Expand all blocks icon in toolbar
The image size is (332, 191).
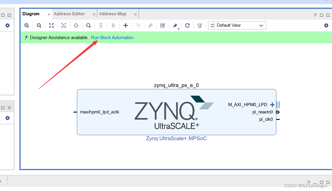(x=113, y=26)
